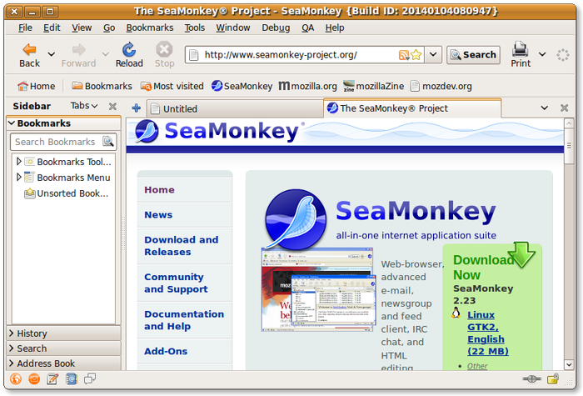Open Print options dropdown arrow
The height and width of the screenshot is (396, 583).
click(542, 54)
